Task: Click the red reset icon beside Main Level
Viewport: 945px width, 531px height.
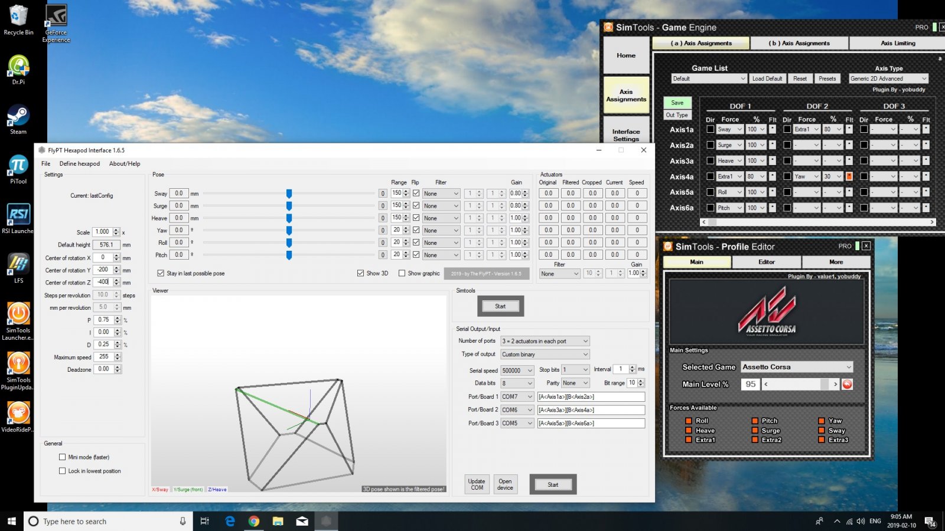Action: (x=847, y=384)
